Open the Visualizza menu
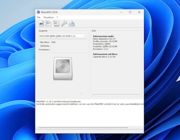The width and height of the screenshot is (180, 140). coord(48,17)
